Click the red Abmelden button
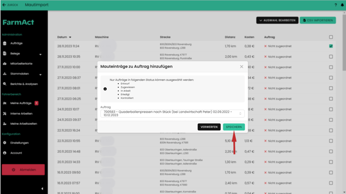 point(23,170)
